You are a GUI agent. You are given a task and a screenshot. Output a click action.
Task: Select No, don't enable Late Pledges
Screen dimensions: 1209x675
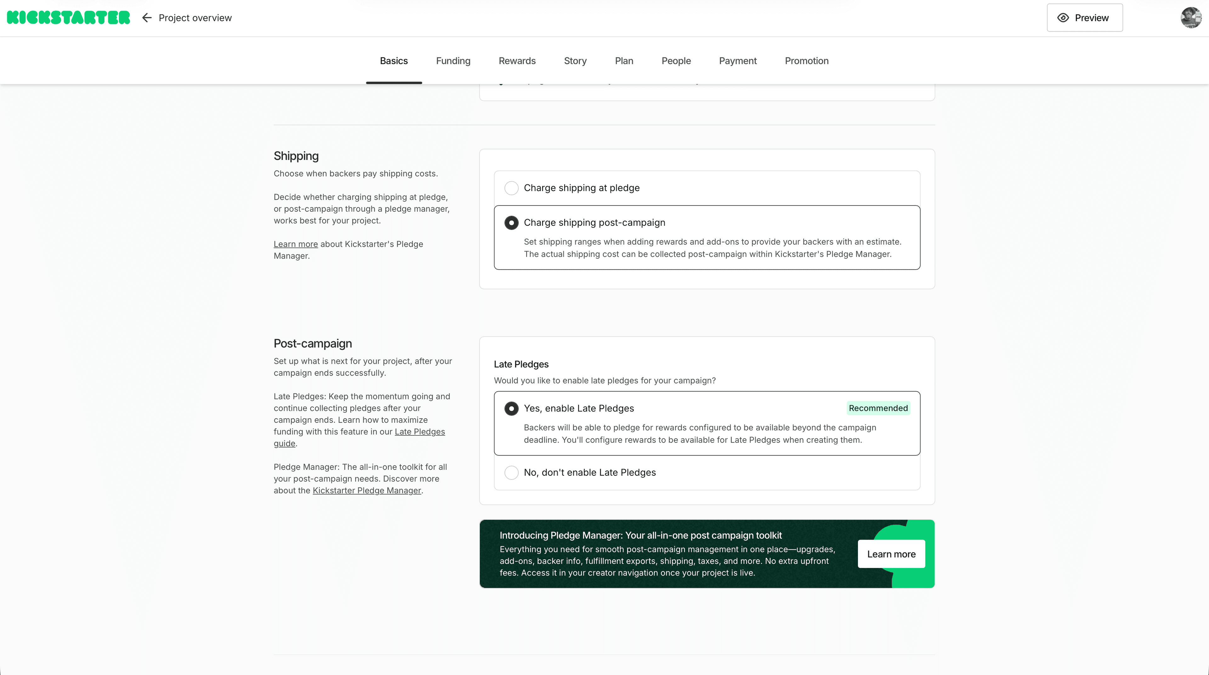click(512, 473)
